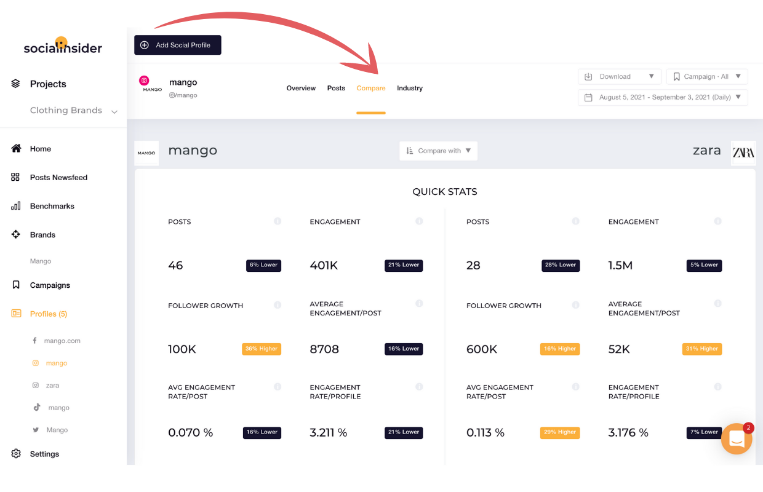Viewport: 763px width, 492px height.
Task: Open Posts Newsfeed in the sidebar
Action: [59, 178]
